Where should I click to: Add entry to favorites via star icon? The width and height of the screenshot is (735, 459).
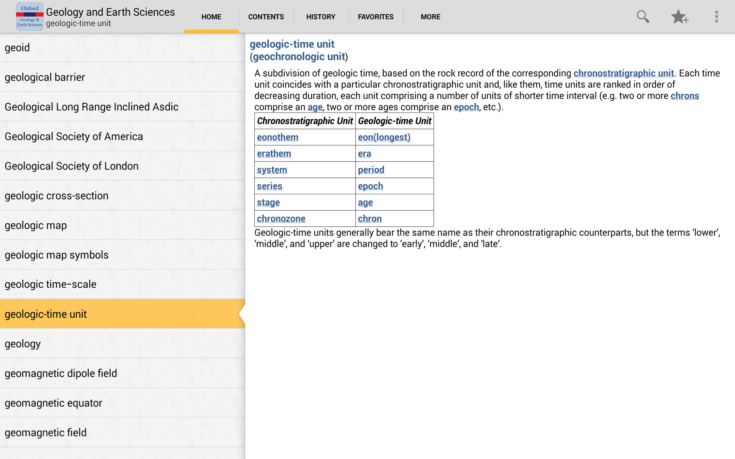[x=680, y=16]
